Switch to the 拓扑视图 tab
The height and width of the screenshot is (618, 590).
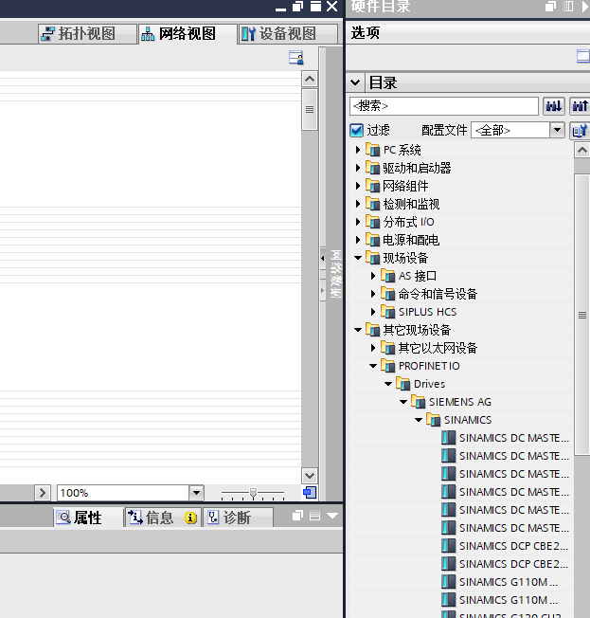click(78, 34)
